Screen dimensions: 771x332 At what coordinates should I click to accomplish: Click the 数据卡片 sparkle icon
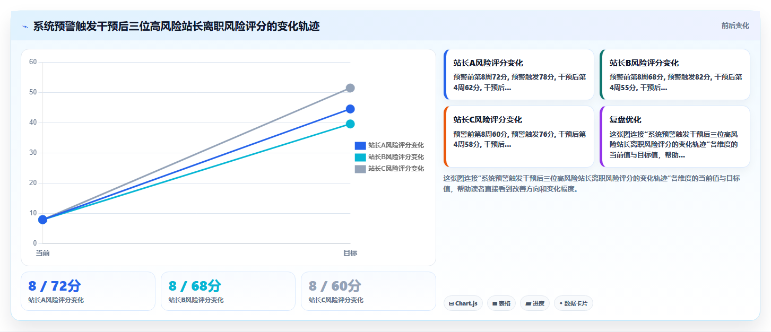coord(561,303)
